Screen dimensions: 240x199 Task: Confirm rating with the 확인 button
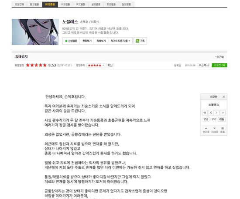click(110, 65)
